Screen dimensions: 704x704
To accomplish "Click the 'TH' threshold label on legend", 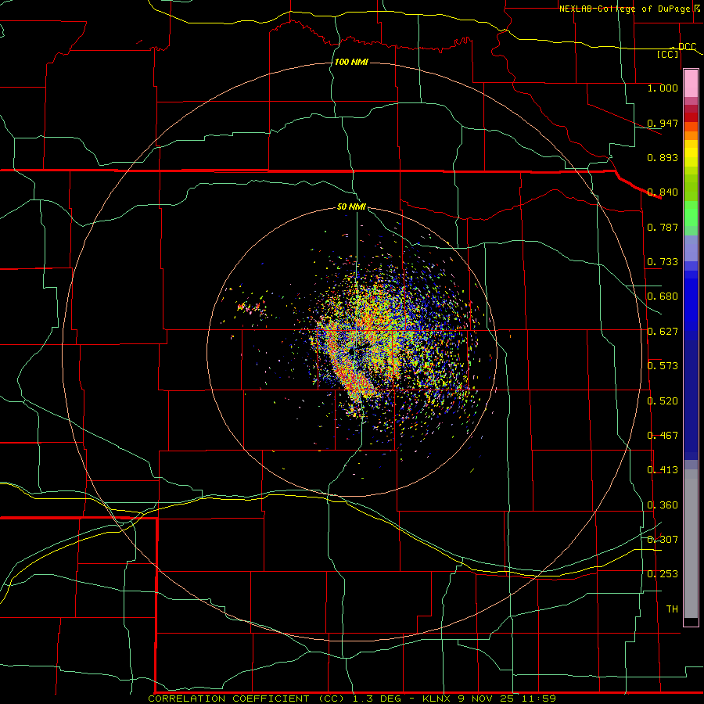I will [x=672, y=609].
